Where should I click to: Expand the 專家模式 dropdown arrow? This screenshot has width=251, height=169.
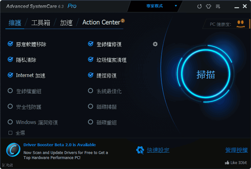176,6
